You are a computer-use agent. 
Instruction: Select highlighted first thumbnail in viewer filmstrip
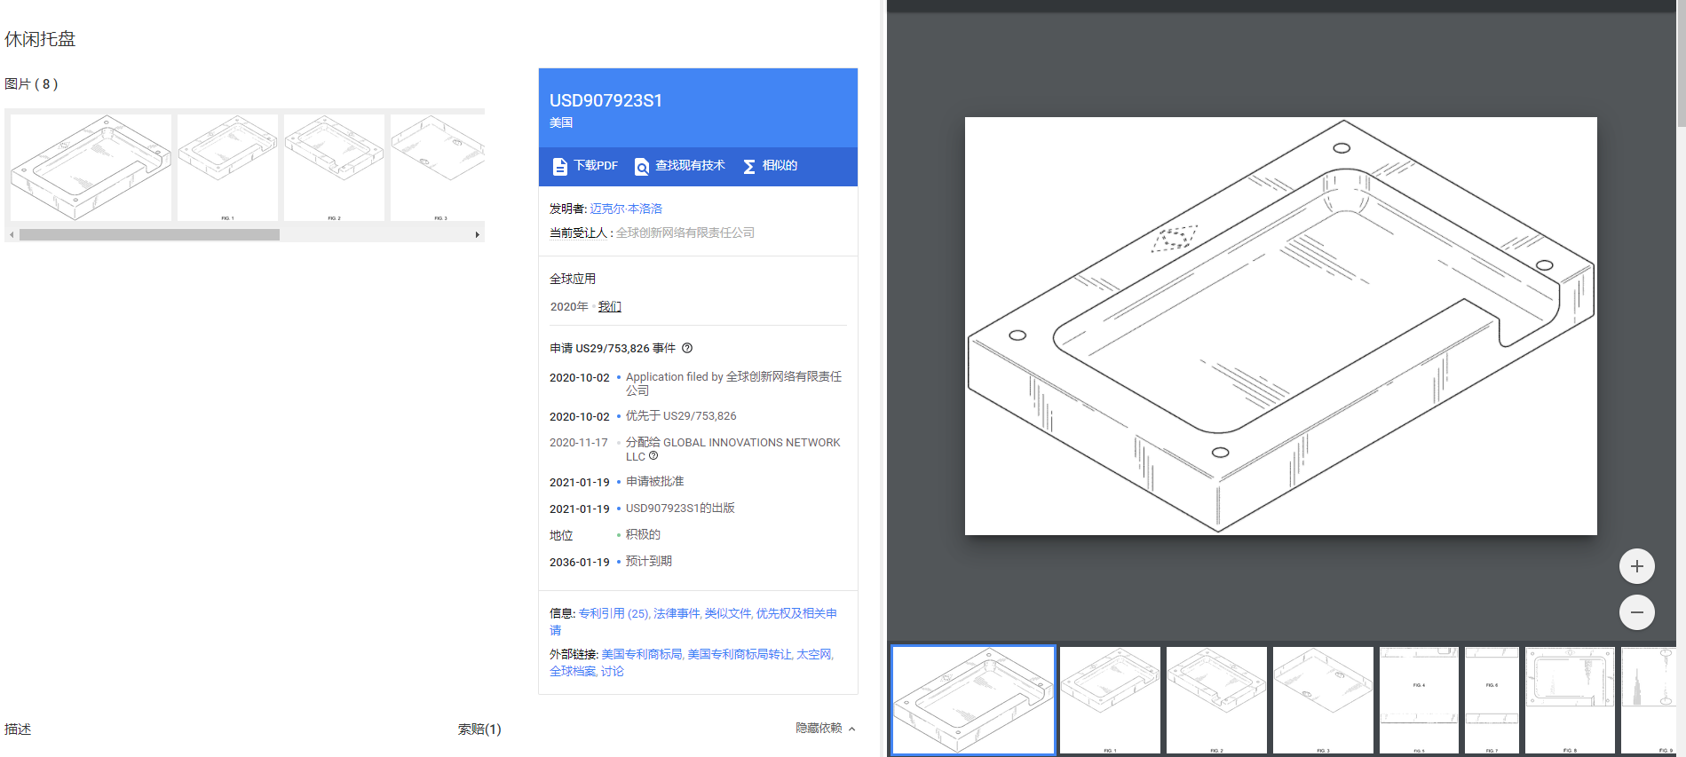pyautogui.click(x=973, y=700)
